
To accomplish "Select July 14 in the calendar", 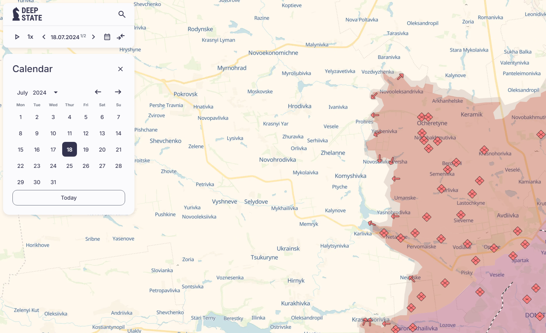I will click(119, 133).
